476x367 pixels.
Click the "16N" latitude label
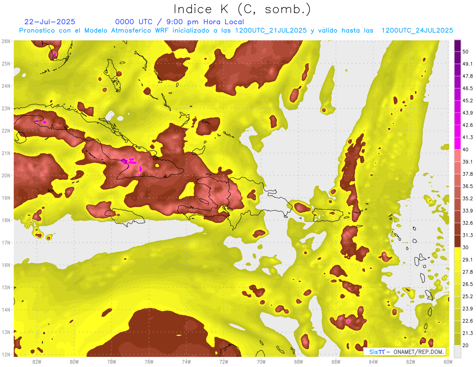coord(6,265)
